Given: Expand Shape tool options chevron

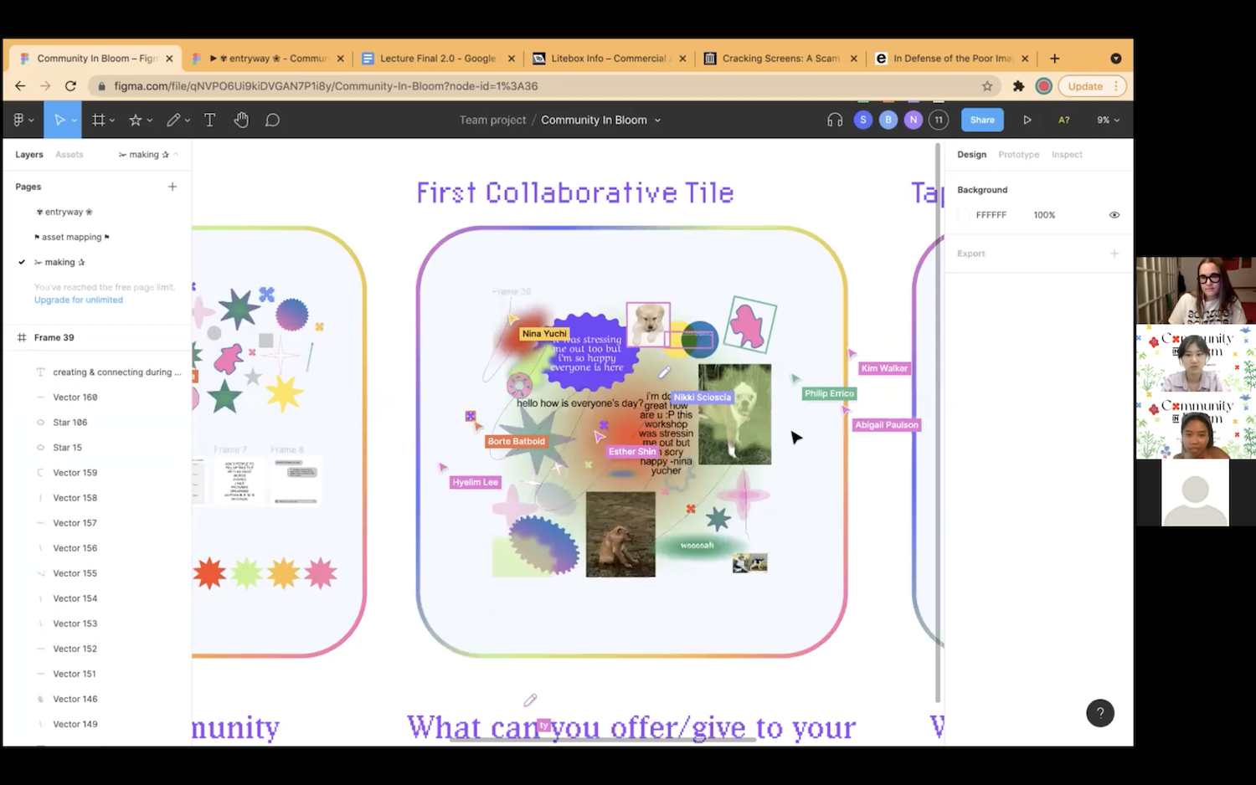Looking at the screenshot, I should click(150, 121).
